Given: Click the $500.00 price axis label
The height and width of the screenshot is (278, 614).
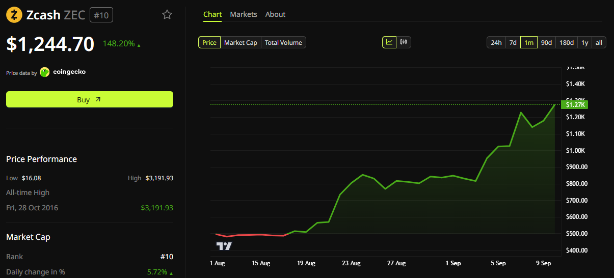Looking at the screenshot, I should coord(577,233).
